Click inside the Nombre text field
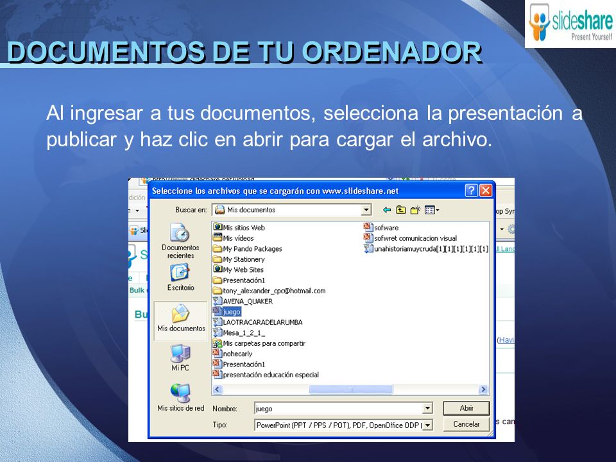This screenshot has height=462, width=616. click(x=339, y=409)
